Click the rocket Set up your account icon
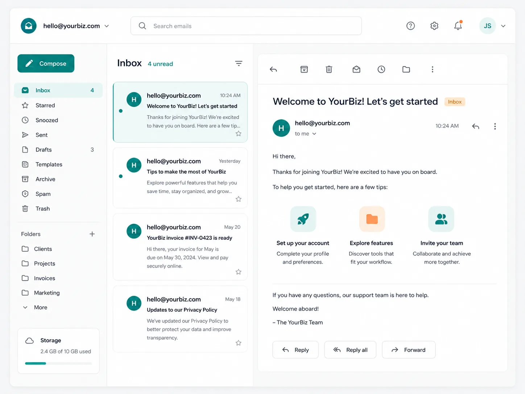This screenshot has height=394, width=525. (303, 219)
